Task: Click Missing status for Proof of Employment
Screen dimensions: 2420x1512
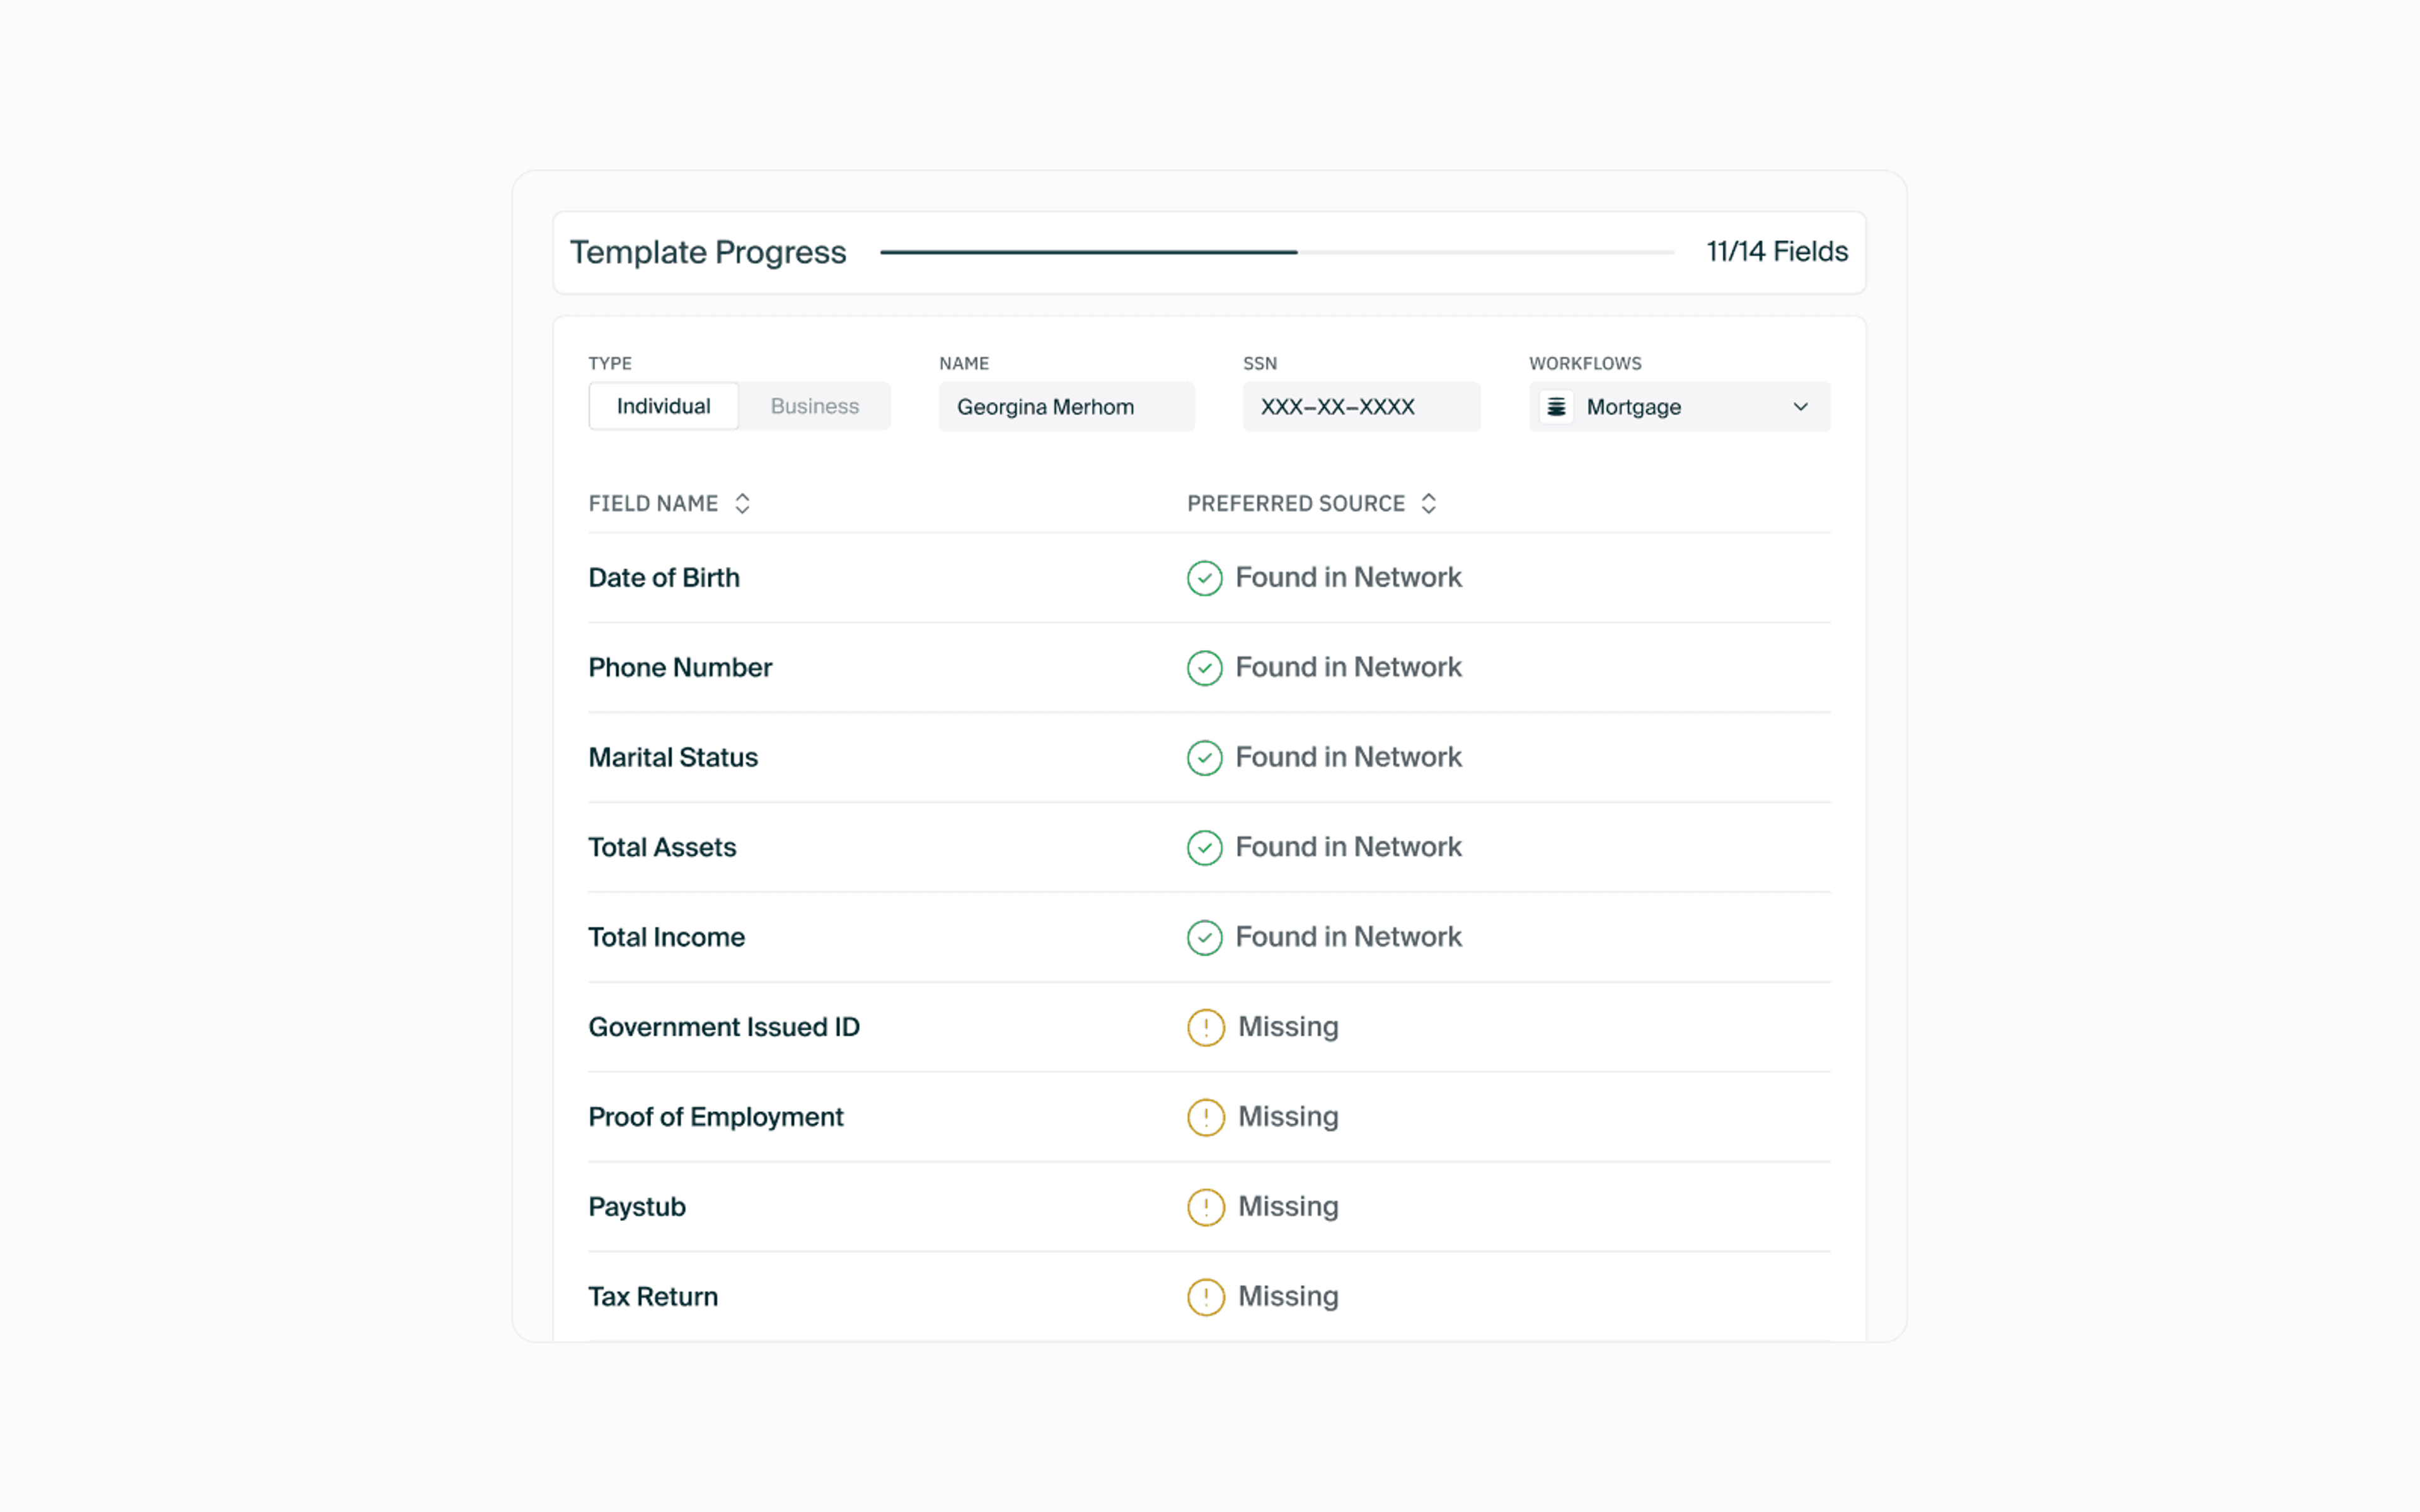Action: point(1288,1117)
